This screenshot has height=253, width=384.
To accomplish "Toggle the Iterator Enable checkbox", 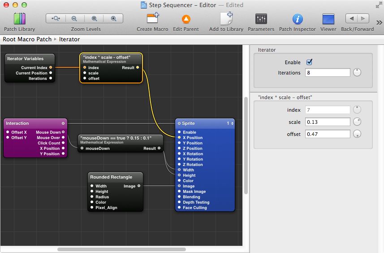I will (x=309, y=62).
